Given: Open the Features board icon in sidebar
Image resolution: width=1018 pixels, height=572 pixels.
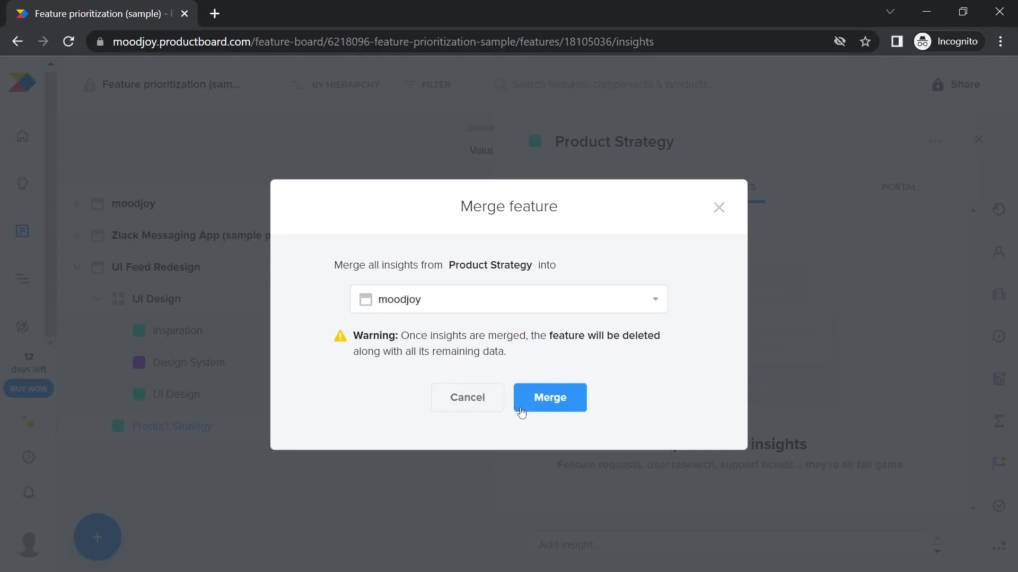Looking at the screenshot, I should pos(22,231).
